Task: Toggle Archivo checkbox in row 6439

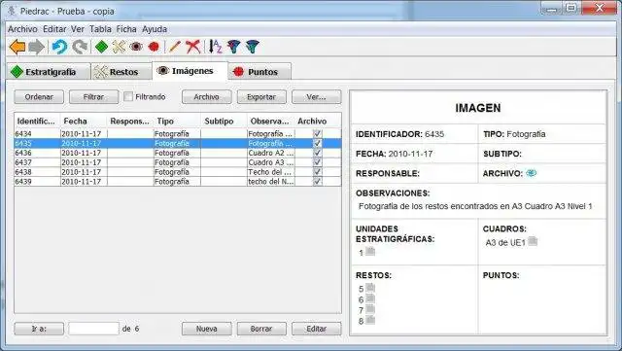Action: tap(318, 182)
